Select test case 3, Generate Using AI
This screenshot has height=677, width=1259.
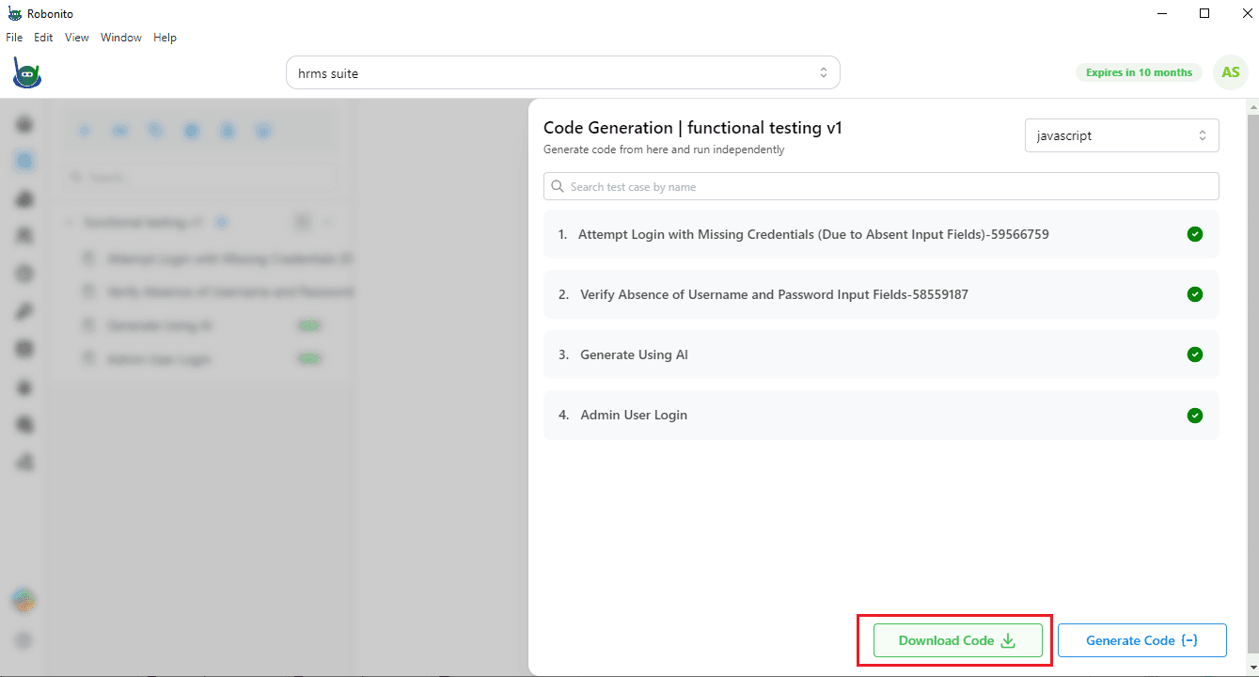[x=881, y=354]
